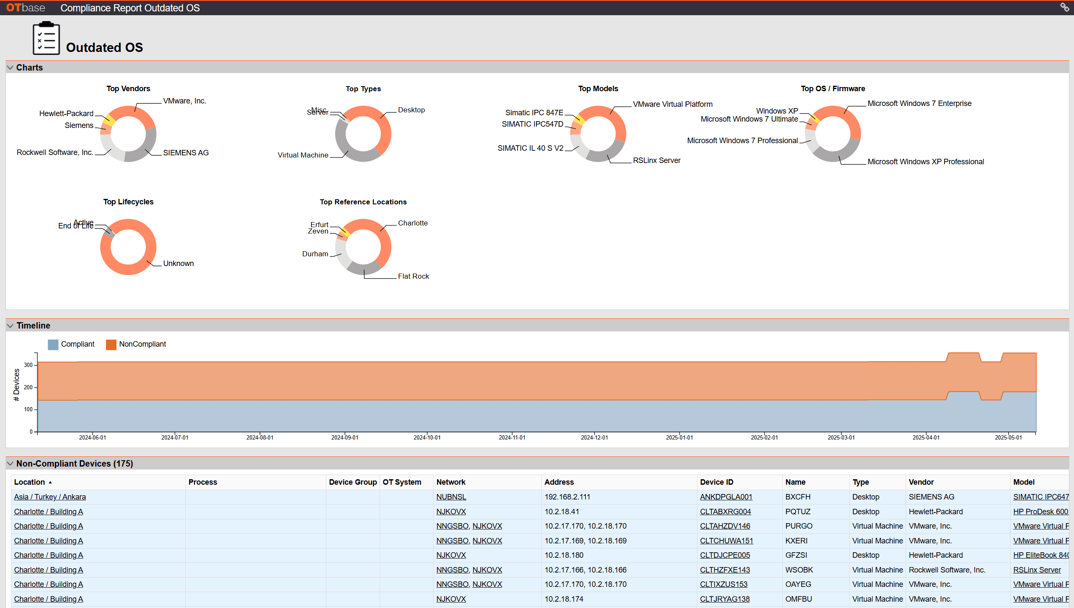Click the 2024-09-01 timeline axis tick
This screenshot has height=608, width=1074.
point(344,437)
